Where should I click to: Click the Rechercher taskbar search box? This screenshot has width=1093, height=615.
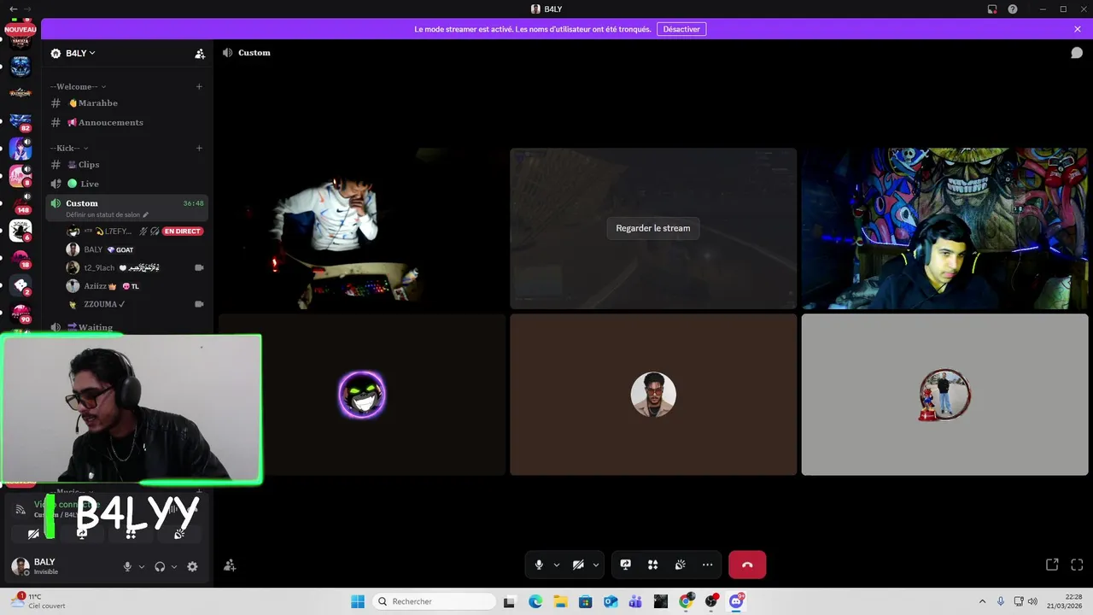(x=432, y=601)
